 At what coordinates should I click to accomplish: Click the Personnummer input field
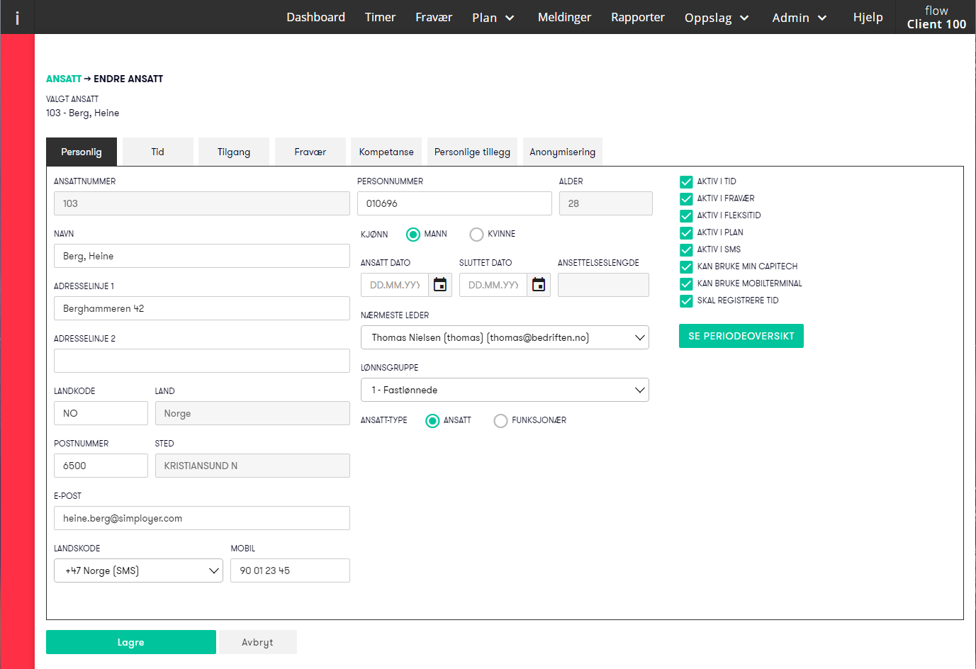click(x=454, y=203)
